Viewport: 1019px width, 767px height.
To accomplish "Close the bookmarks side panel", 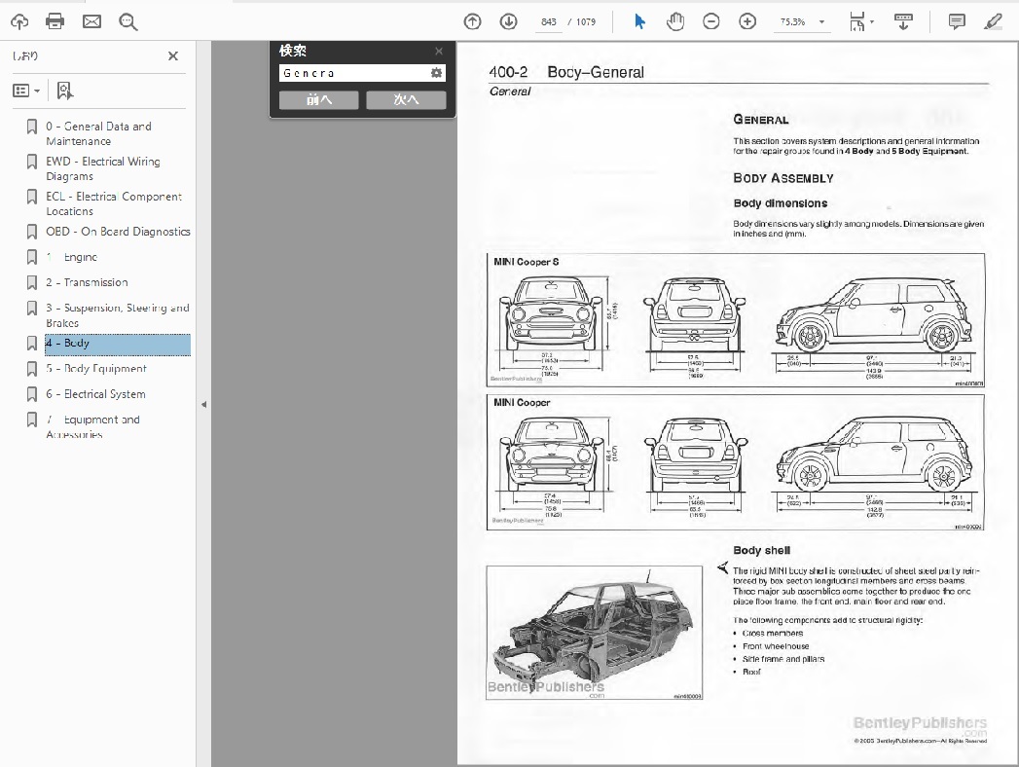I will (173, 56).
